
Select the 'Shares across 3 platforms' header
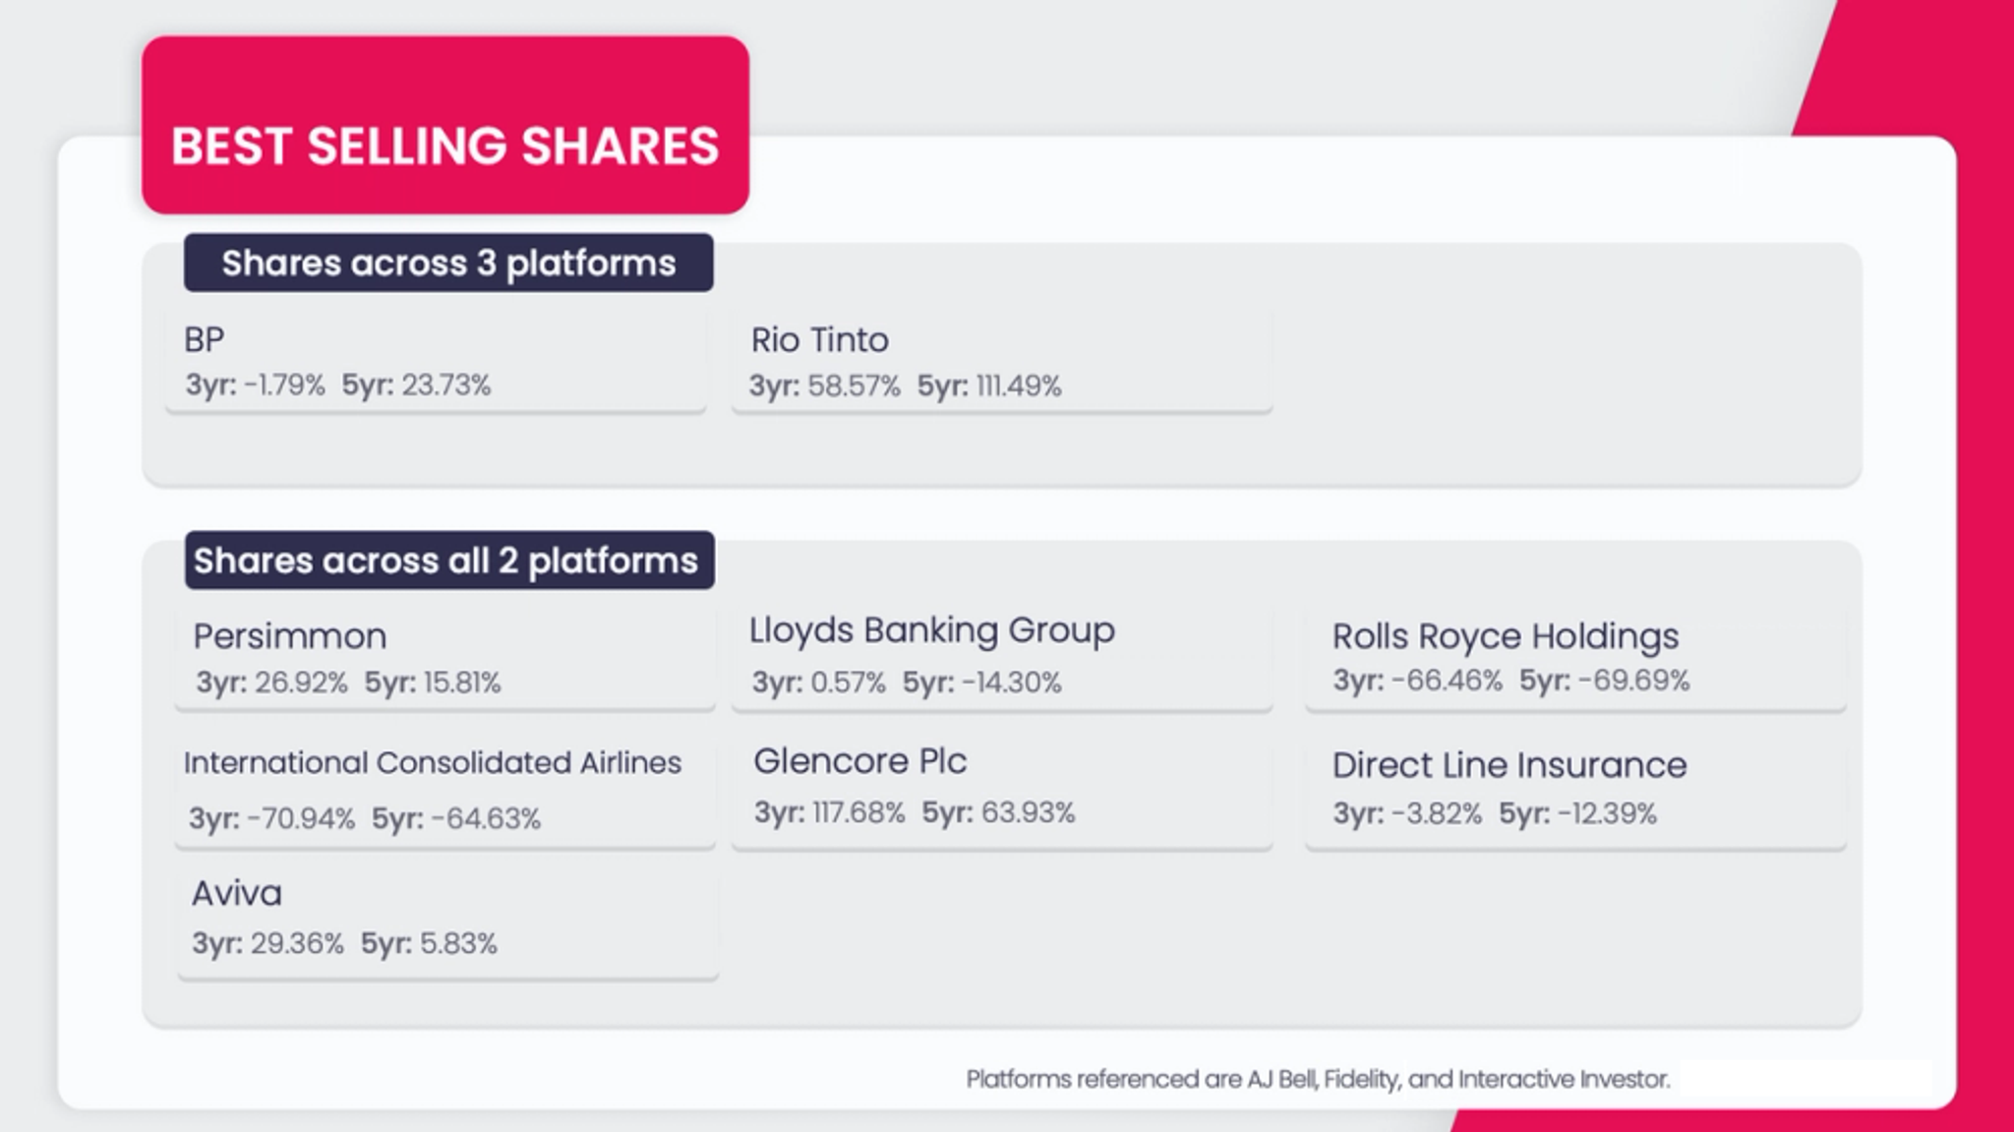point(448,263)
